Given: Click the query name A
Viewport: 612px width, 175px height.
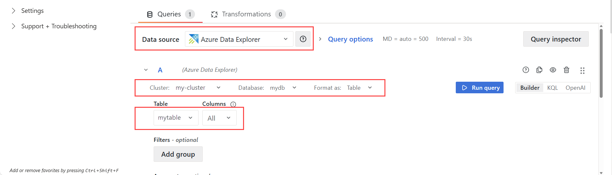Looking at the screenshot, I should coord(160,70).
